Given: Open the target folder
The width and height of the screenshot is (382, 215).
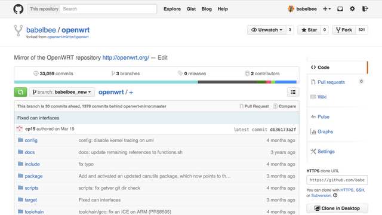Looking at the screenshot, I should point(30,200).
